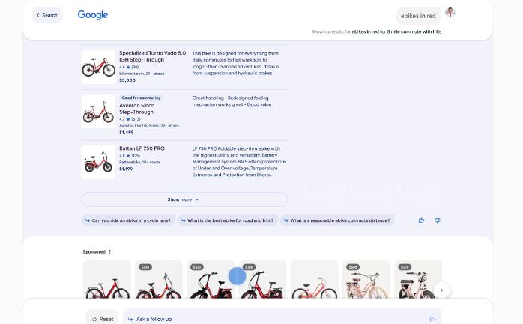Select 'Can you ride an ebike in a cycle lane?' suggestion
This screenshot has height=324, width=523.
[127, 220]
